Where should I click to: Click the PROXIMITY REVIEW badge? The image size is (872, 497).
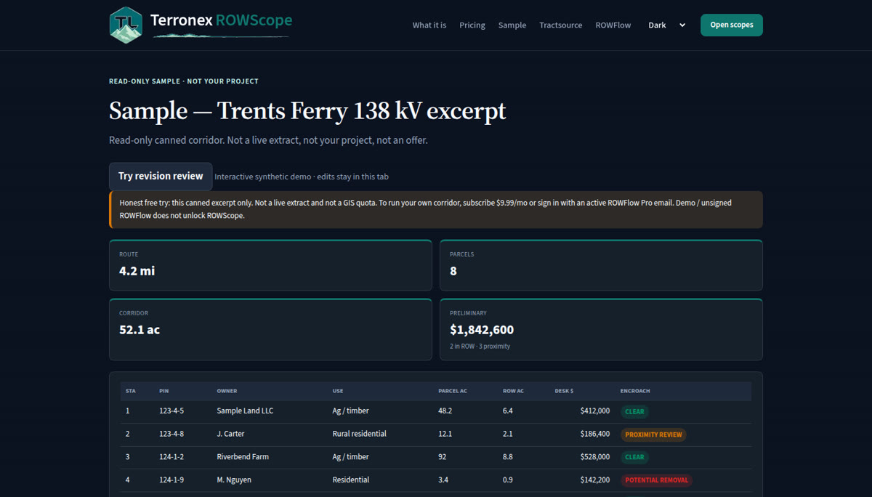click(653, 435)
